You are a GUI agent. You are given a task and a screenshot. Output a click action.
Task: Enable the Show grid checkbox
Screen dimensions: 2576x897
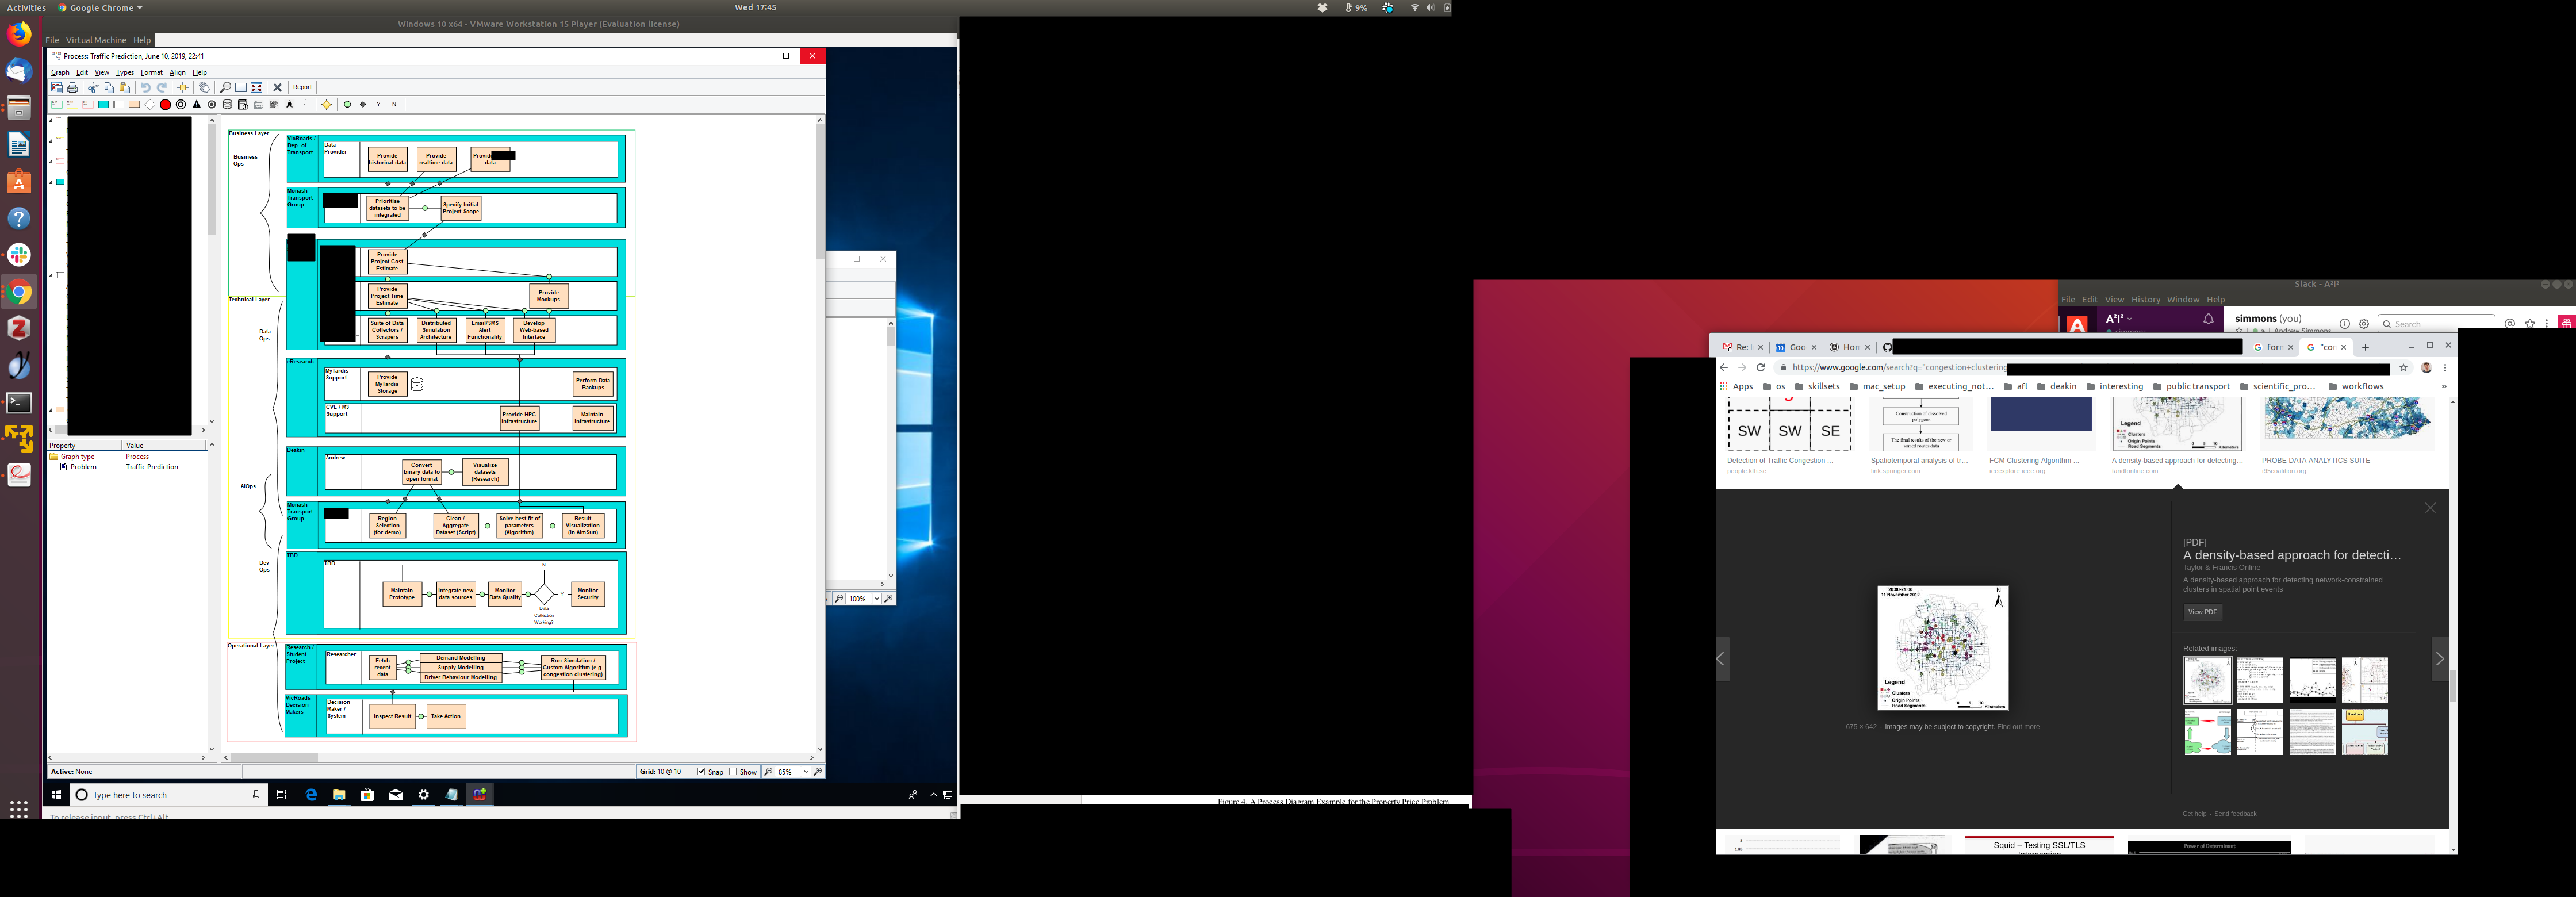[x=733, y=771]
